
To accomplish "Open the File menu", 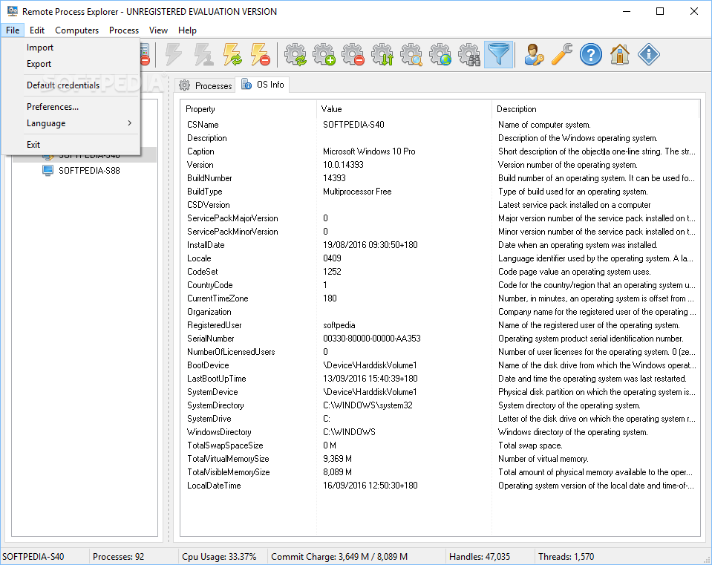I will click(13, 30).
